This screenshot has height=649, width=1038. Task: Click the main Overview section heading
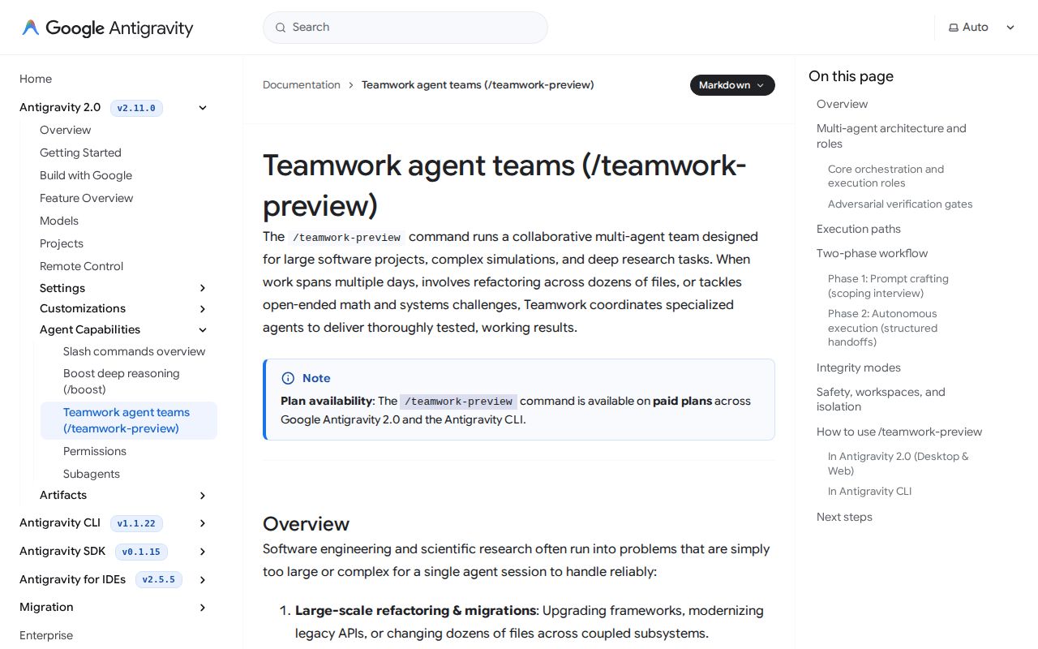(306, 523)
